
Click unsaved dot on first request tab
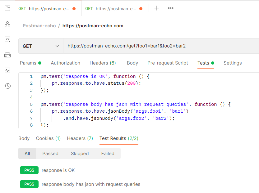[x=74, y=9]
